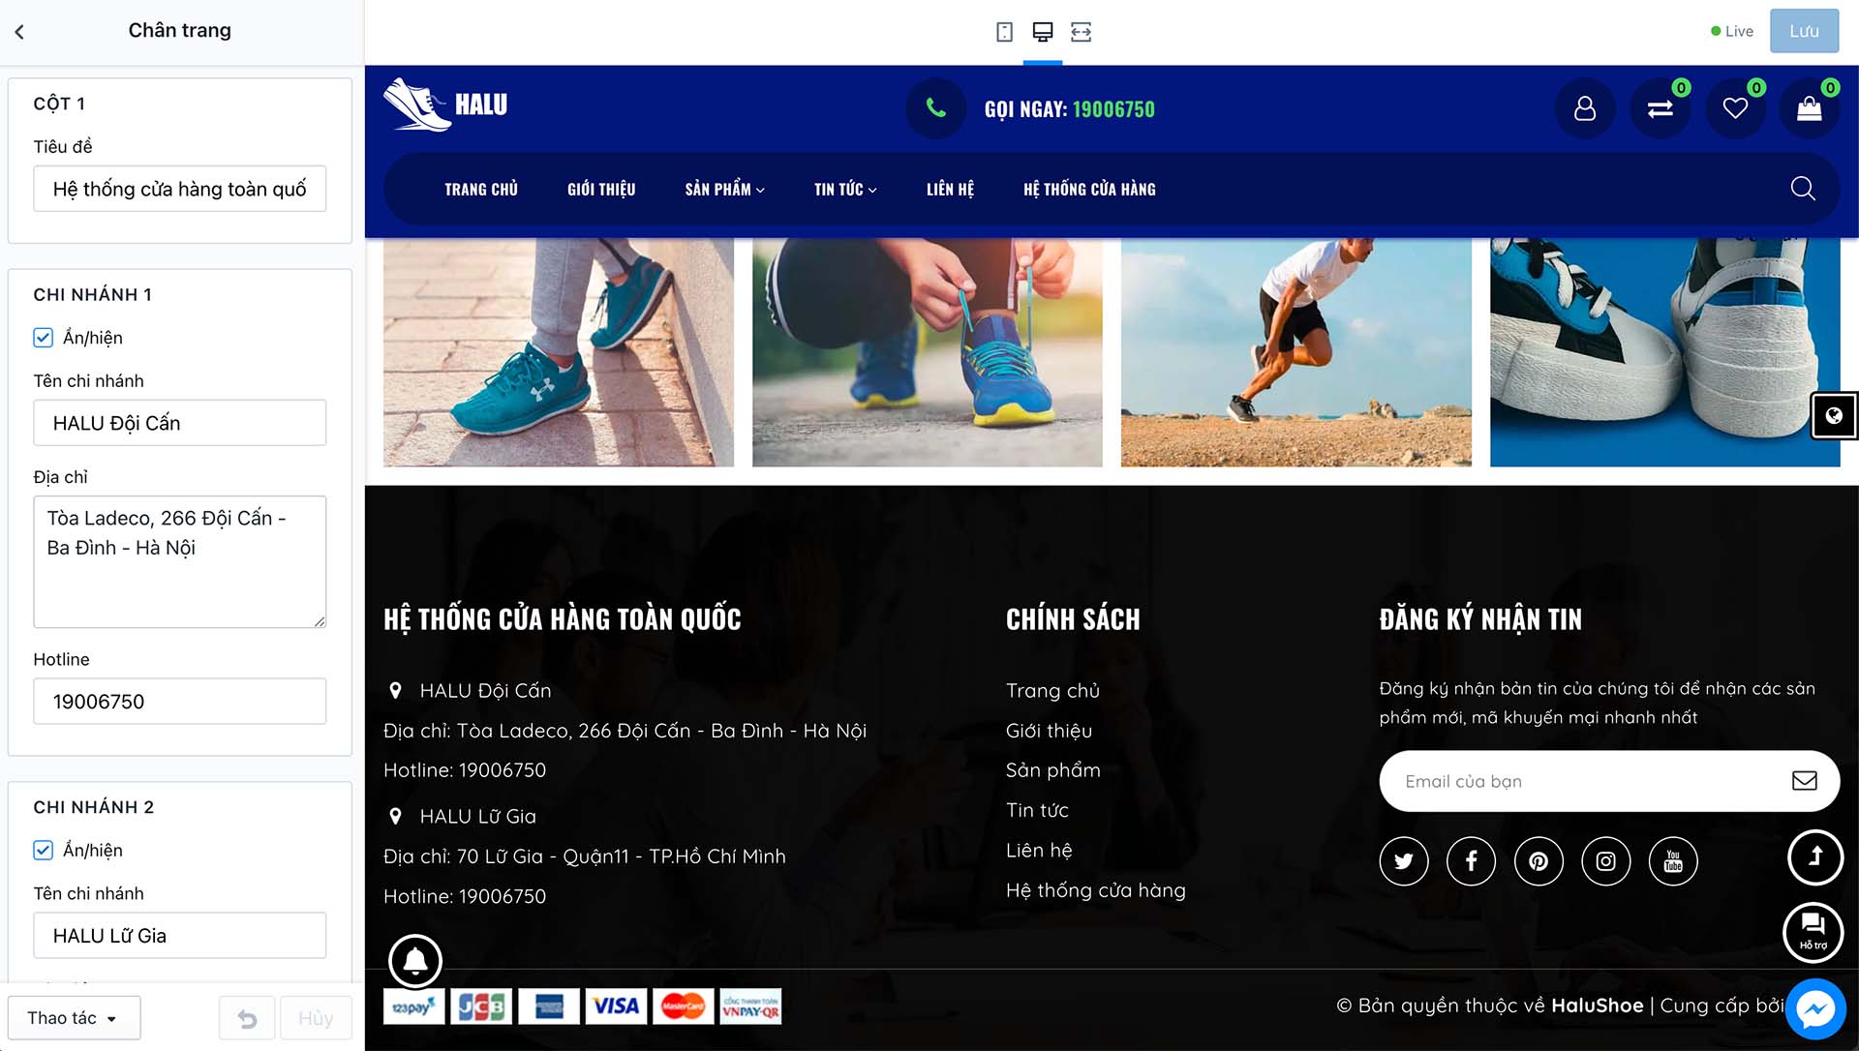The height and width of the screenshot is (1051, 1859).
Task: Toggle Ẩn/hiện checkbox for Chi nhánh 2
Action: click(x=44, y=851)
